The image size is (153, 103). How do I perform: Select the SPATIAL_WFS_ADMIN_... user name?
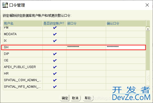(22, 87)
